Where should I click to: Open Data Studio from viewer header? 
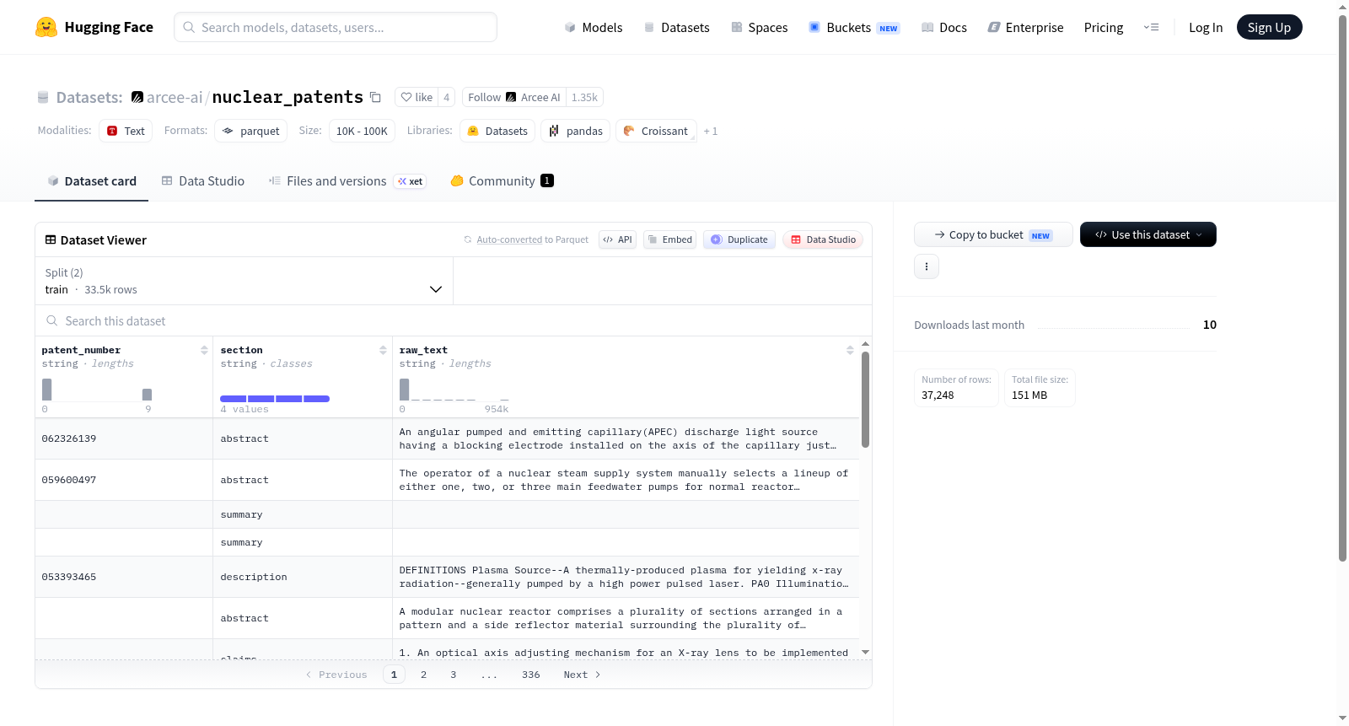[x=823, y=239]
